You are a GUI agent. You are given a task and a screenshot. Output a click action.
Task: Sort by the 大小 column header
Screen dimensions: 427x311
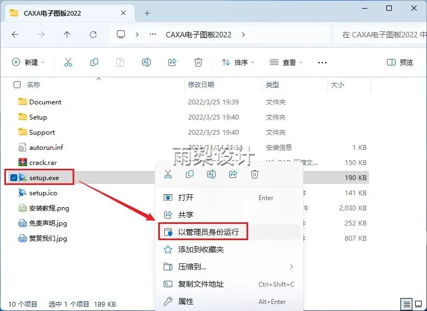click(x=338, y=84)
